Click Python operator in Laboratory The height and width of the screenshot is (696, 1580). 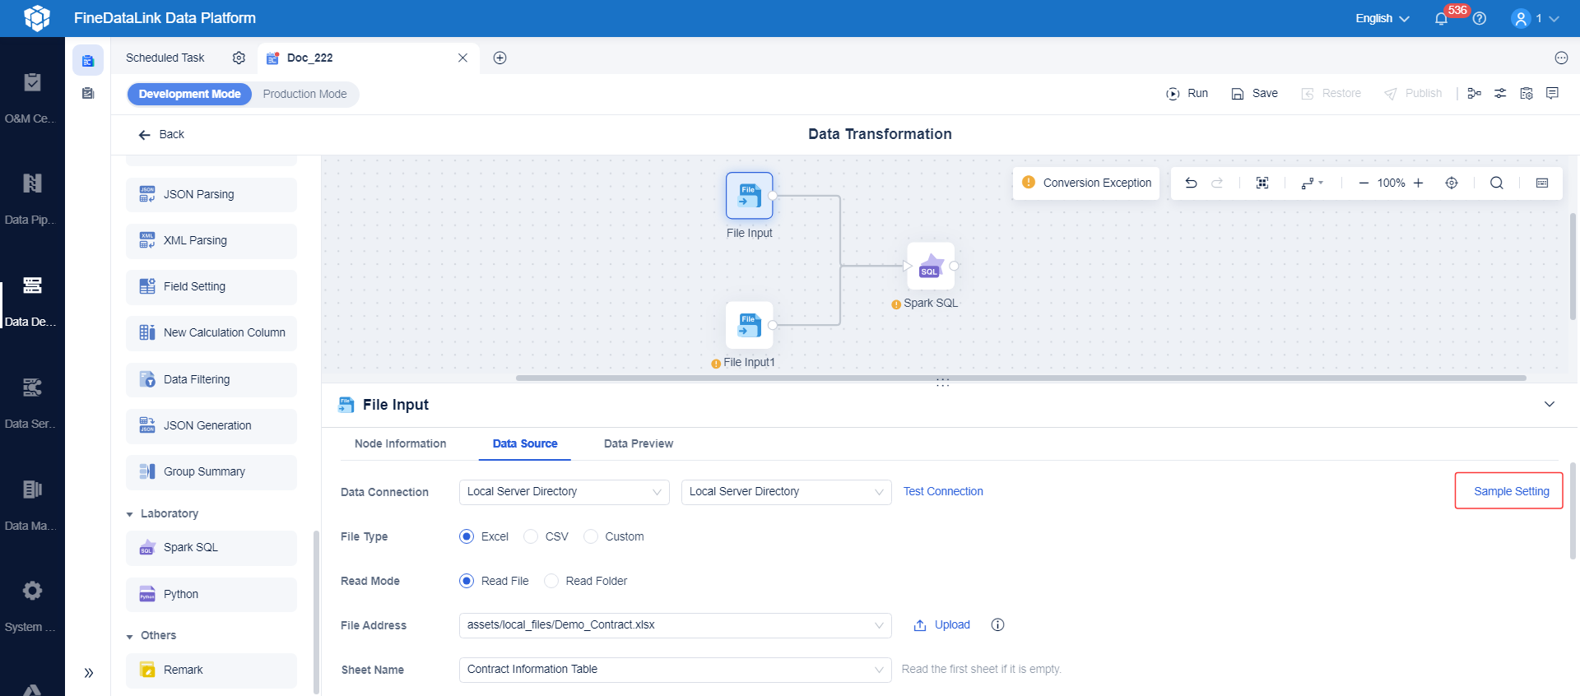(211, 594)
